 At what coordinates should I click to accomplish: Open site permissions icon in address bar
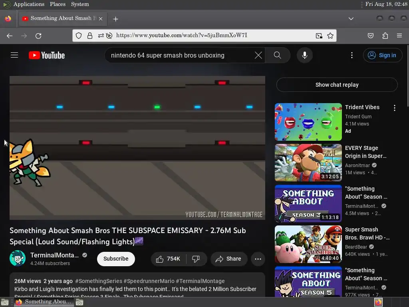click(x=101, y=36)
